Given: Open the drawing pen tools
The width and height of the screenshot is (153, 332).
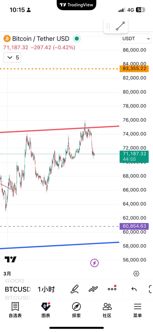Looking at the screenshot, I should click(x=75, y=289).
